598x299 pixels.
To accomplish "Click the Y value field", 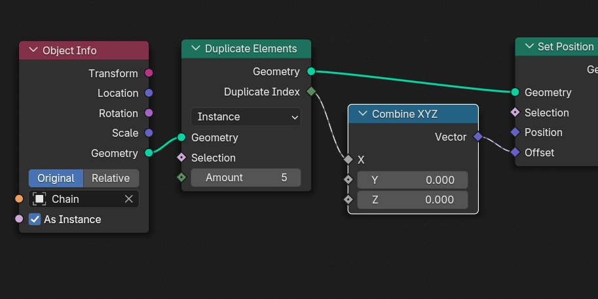I will coord(412,180).
